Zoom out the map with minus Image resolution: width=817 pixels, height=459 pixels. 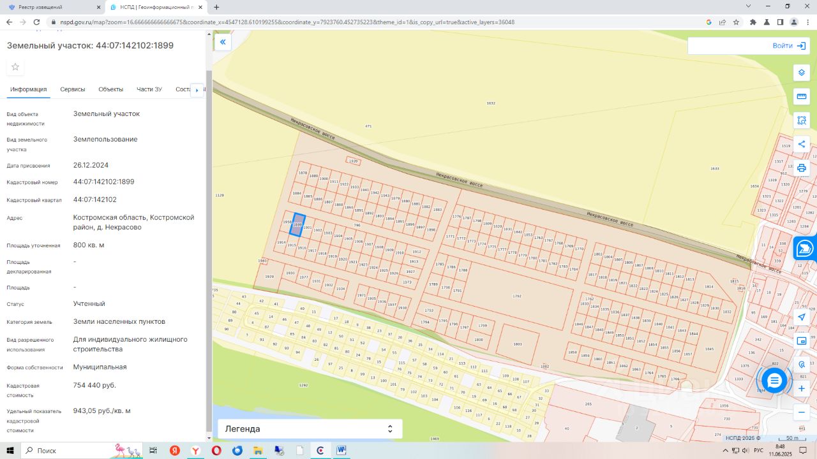(802, 412)
